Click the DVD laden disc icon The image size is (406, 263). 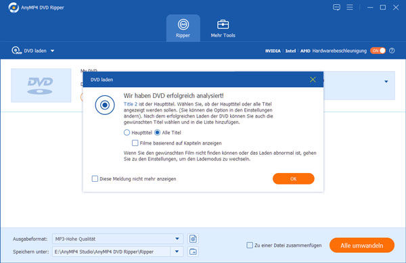[x=16, y=51]
